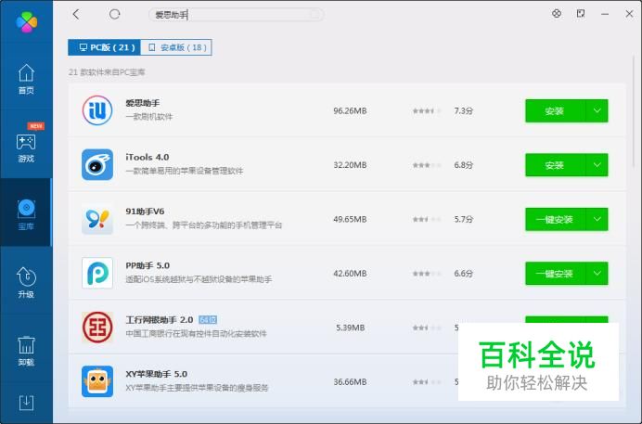Image resolution: width=642 pixels, height=424 pixels.
Task: Click the 一款刷机软件 description
Action: 149,117
